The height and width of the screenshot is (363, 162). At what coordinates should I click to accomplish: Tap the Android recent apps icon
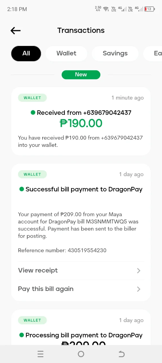(41, 354)
